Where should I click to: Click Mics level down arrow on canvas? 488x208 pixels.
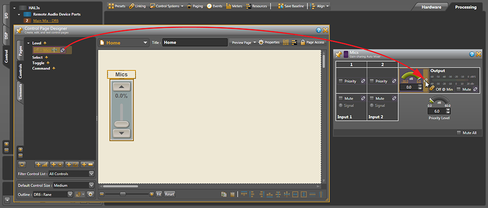122,133
